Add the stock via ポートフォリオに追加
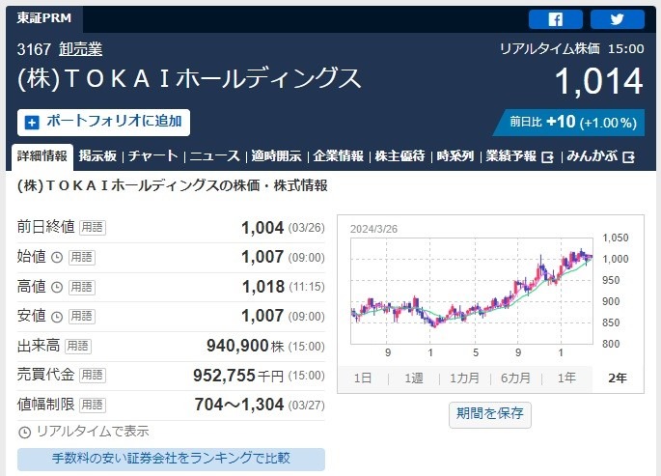Viewport: 661px width, 476px height. pyautogui.click(x=103, y=123)
